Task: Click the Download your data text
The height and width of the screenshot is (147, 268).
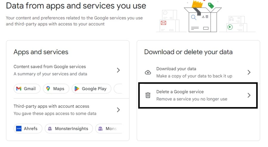Action: click(x=176, y=69)
